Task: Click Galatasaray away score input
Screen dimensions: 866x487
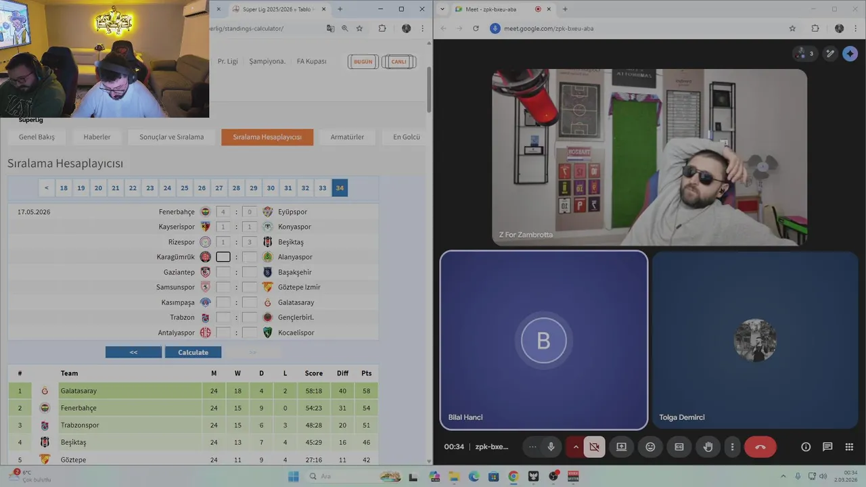Action: click(x=250, y=302)
